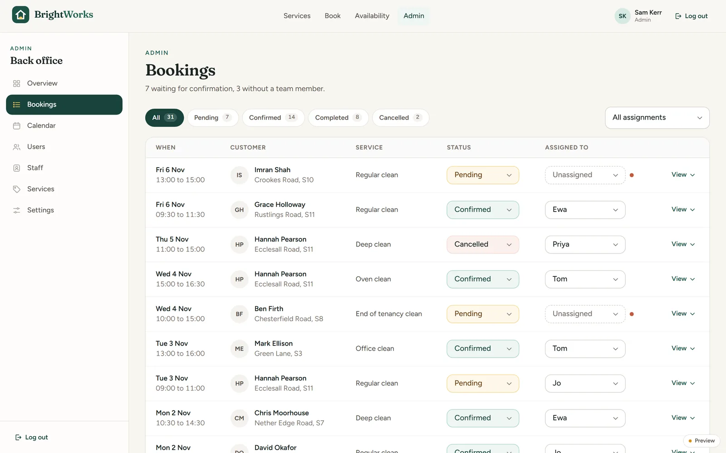Click Mark Ellison's ME avatar
The height and width of the screenshot is (453, 726).
pos(240,349)
